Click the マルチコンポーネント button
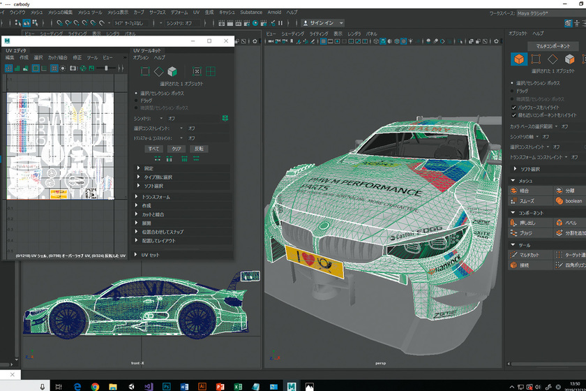The width and height of the screenshot is (586, 391). [547, 46]
